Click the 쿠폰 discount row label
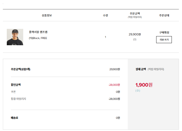This screenshot has width=182, height=131. 13,92
